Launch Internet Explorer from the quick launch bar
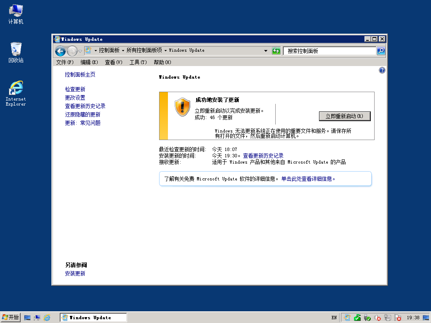The width and height of the screenshot is (431, 323). pyautogui.click(x=47, y=318)
